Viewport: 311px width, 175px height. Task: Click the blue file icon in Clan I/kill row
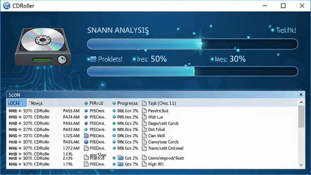click(x=86, y=136)
